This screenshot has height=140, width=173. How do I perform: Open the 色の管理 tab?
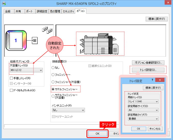click(55, 11)
